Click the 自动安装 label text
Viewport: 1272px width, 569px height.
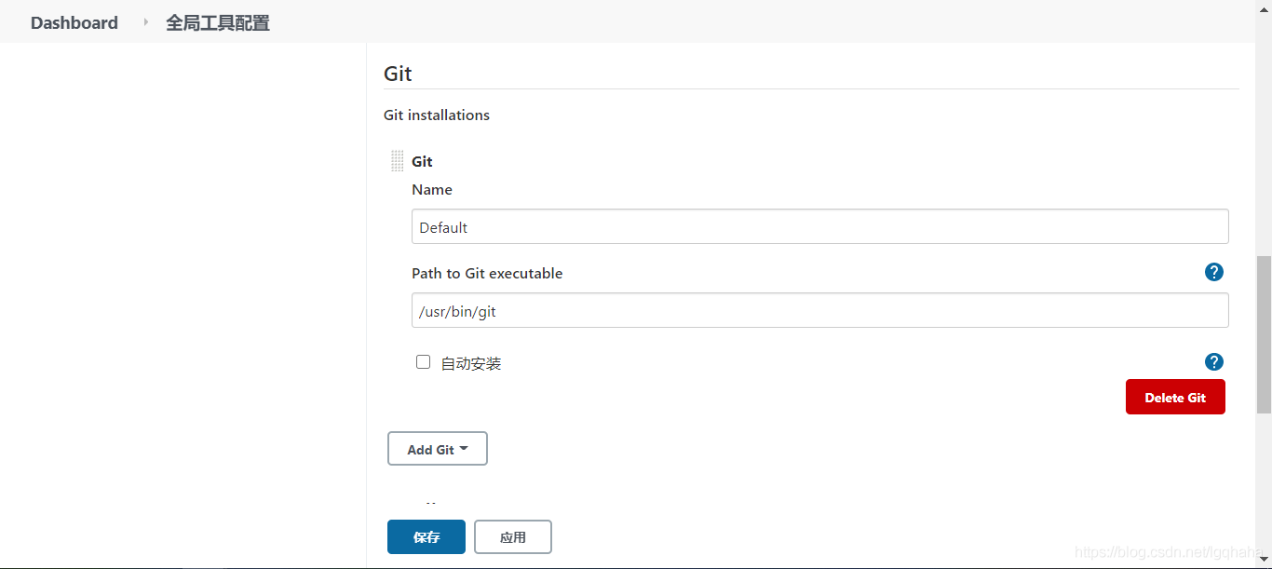pyautogui.click(x=471, y=363)
